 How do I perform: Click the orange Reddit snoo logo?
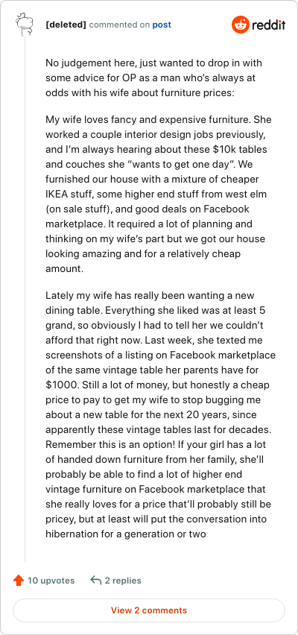point(240,25)
